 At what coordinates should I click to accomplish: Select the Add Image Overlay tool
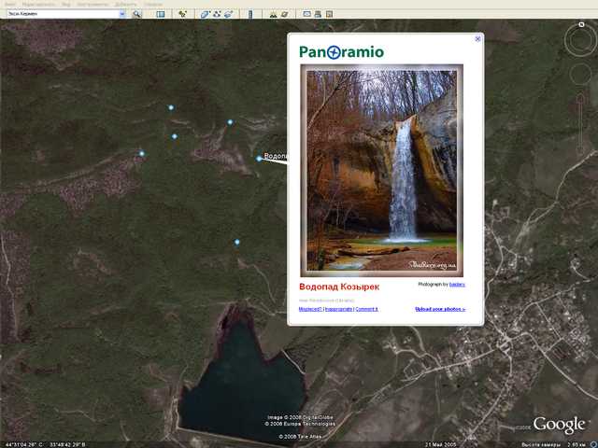(x=229, y=15)
